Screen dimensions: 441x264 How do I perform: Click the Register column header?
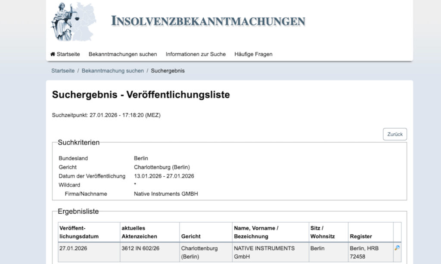pyautogui.click(x=361, y=236)
